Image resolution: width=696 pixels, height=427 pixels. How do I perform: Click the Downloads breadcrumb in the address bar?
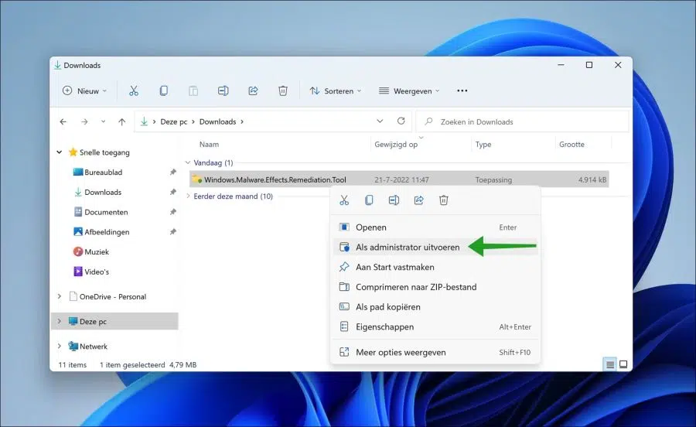click(217, 121)
